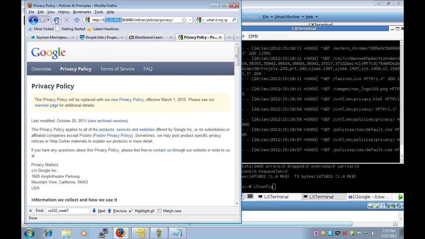
Task: Click the Recycle Bin taskbar icon
Action: coord(159,233)
